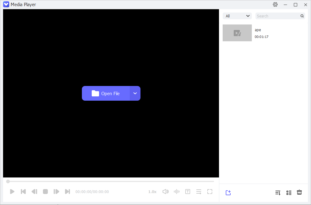Image resolution: width=311 pixels, height=205 pixels.
Task: Open the All media filter dropdown
Action: point(237,16)
